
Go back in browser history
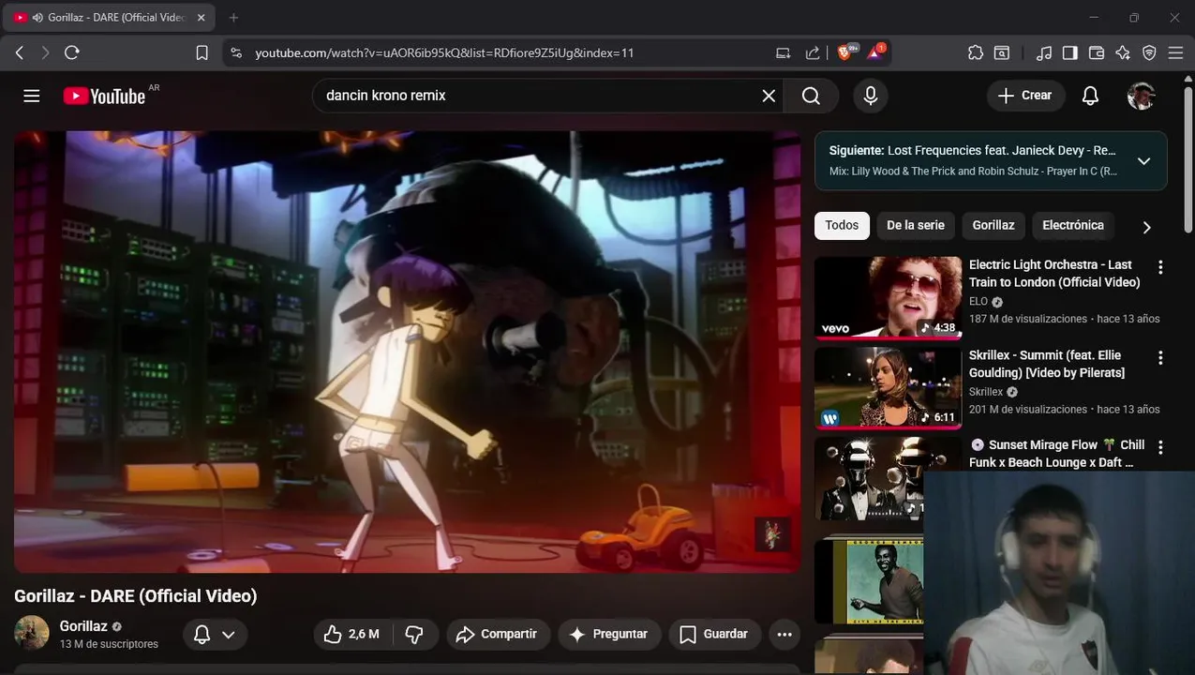pyautogui.click(x=20, y=53)
